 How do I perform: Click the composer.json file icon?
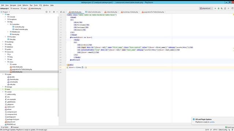[6, 112]
